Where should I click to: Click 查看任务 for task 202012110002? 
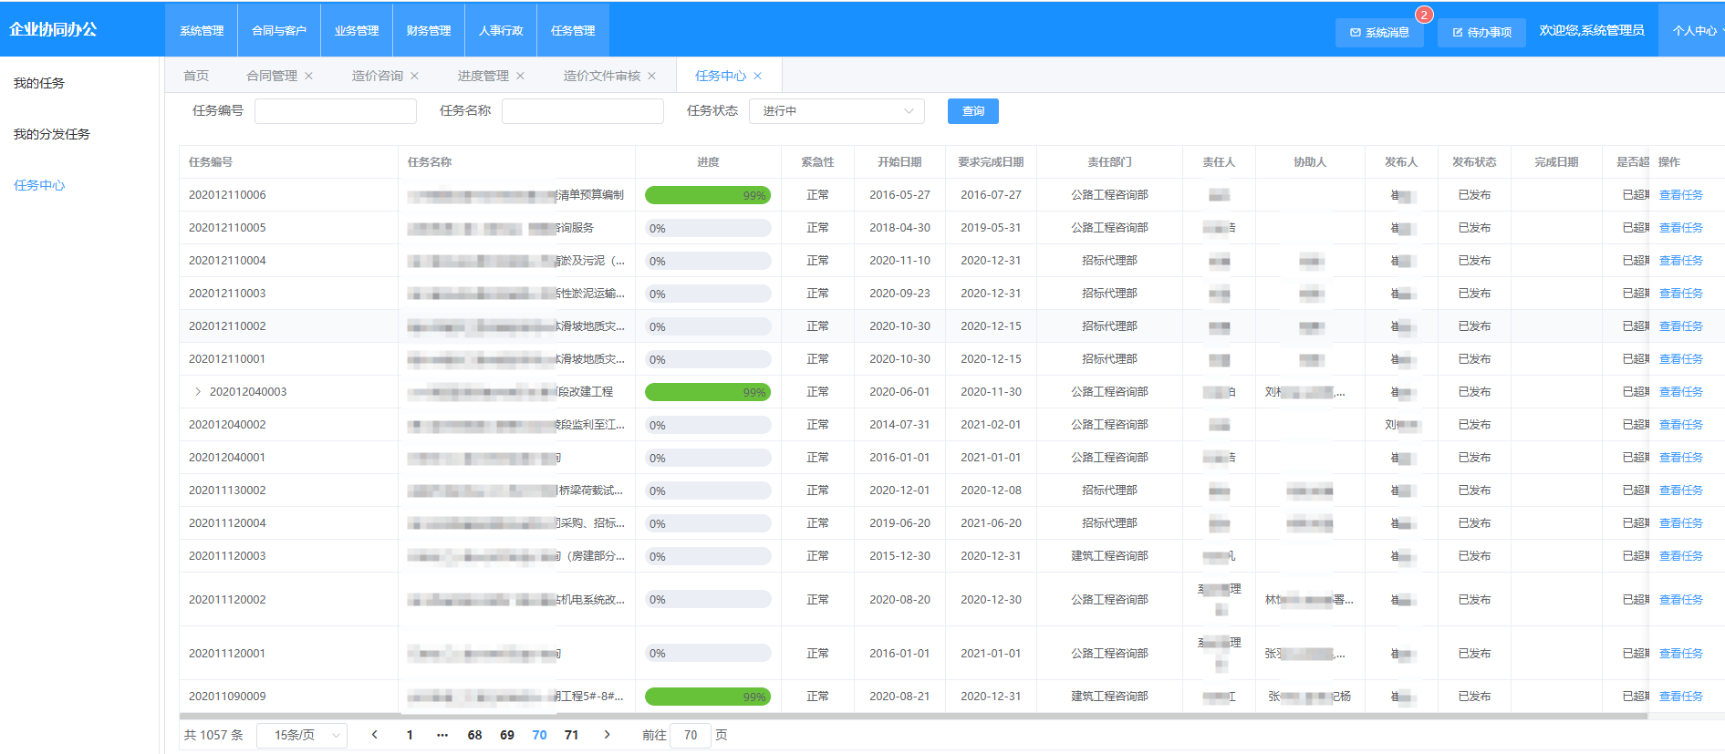[x=1681, y=326]
